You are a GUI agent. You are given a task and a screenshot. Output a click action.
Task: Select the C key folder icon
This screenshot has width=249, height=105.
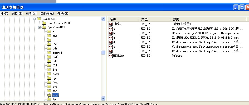coord(49,40)
